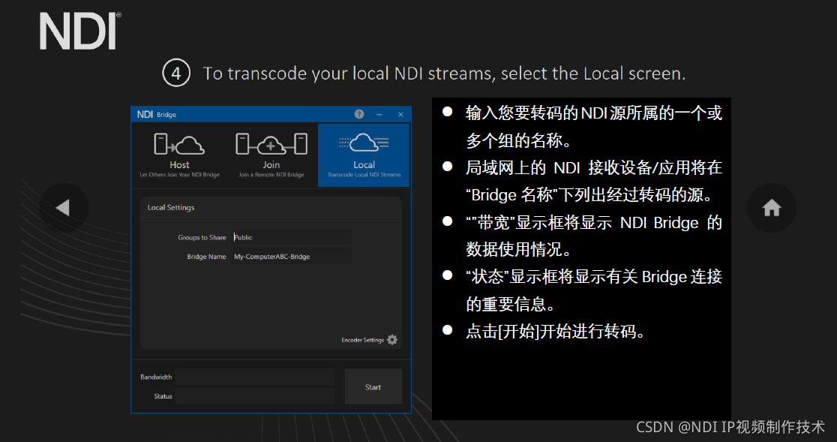837x442 pixels.
Task: Select the Local transcode tab
Action: (364, 155)
